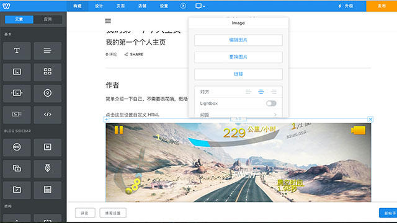397x223 pixels.
Task: Toggle the Lightbox switch
Action: [x=271, y=103]
